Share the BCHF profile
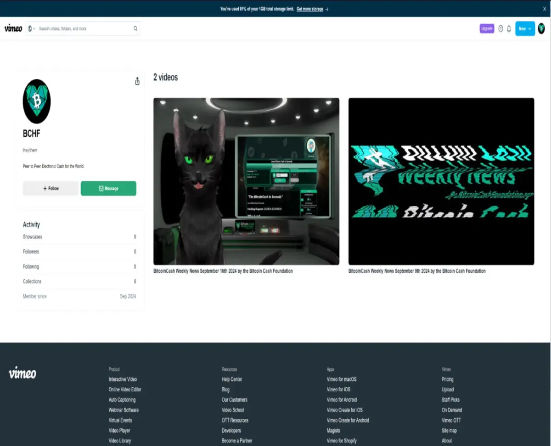The height and width of the screenshot is (446, 551). [x=137, y=81]
